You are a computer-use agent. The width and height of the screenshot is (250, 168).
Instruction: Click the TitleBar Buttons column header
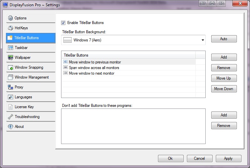[x=128, y=55]
